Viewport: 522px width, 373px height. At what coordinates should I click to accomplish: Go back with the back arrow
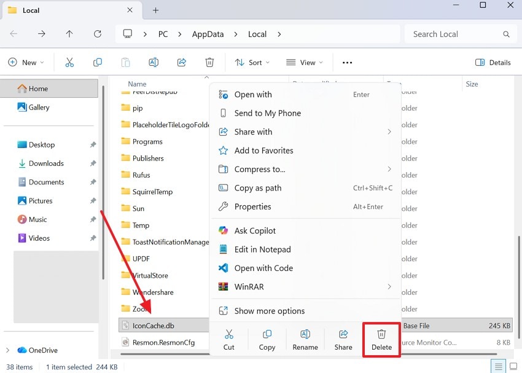pos(14,34)
